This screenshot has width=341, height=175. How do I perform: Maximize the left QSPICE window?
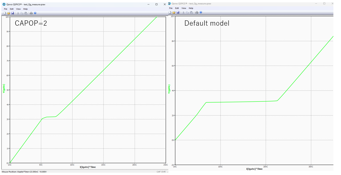pyautogui.click(x=156, y=4)
